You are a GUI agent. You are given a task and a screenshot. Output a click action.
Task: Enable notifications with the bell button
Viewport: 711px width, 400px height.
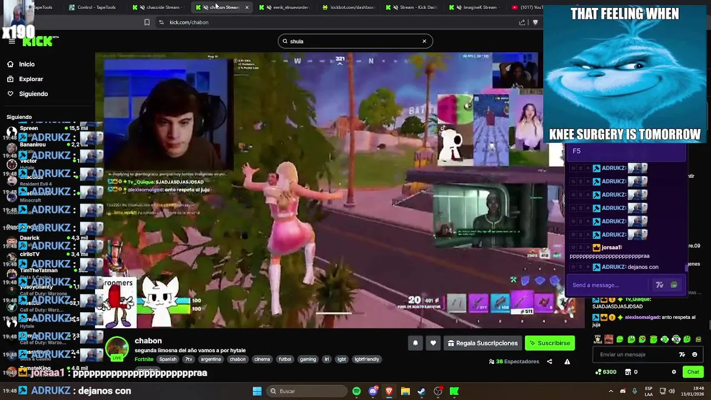[415, 343]
